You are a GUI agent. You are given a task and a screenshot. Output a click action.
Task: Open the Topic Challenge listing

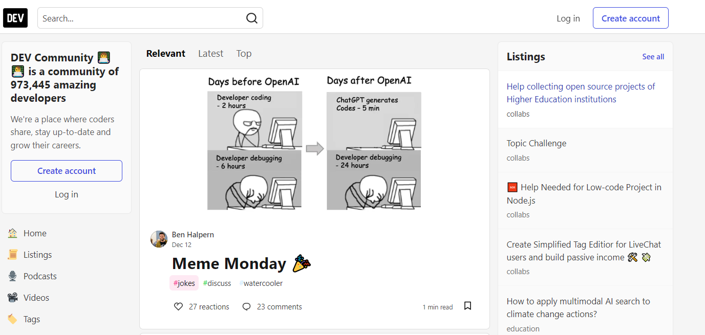point(536,143)
